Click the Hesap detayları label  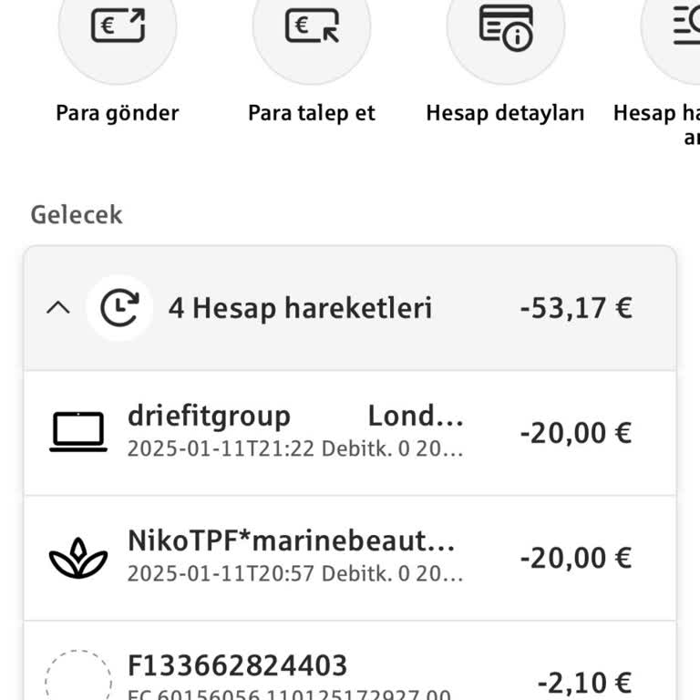[505, 113]
